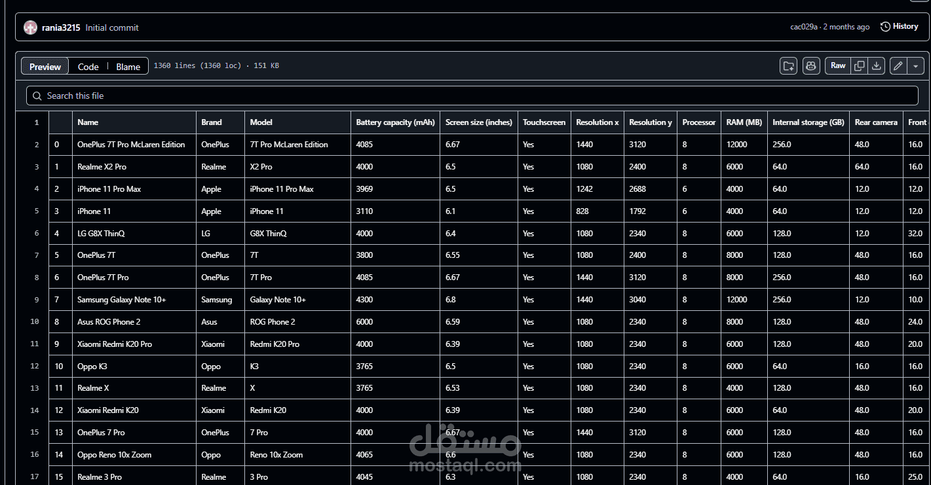Click the Touchscreen column header
The height and width of the screenshot is (485, 931).
coord(544,122)
